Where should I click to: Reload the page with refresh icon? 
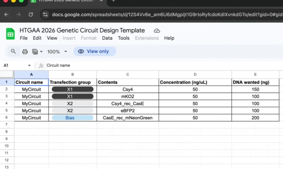[31, 14]
